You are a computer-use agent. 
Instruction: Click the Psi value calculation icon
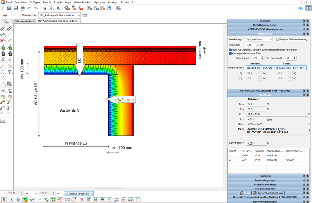[x=74, y=8]
